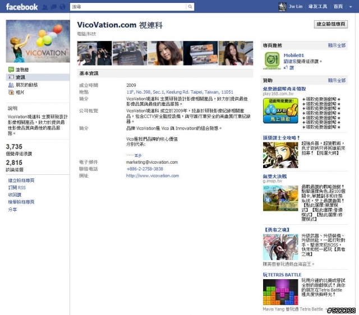Image resolution: width=359 pixels, height=315 pixels.
Task: Click 建立粉絲專頁 link in left sidebar
Action: pos(21,180)
